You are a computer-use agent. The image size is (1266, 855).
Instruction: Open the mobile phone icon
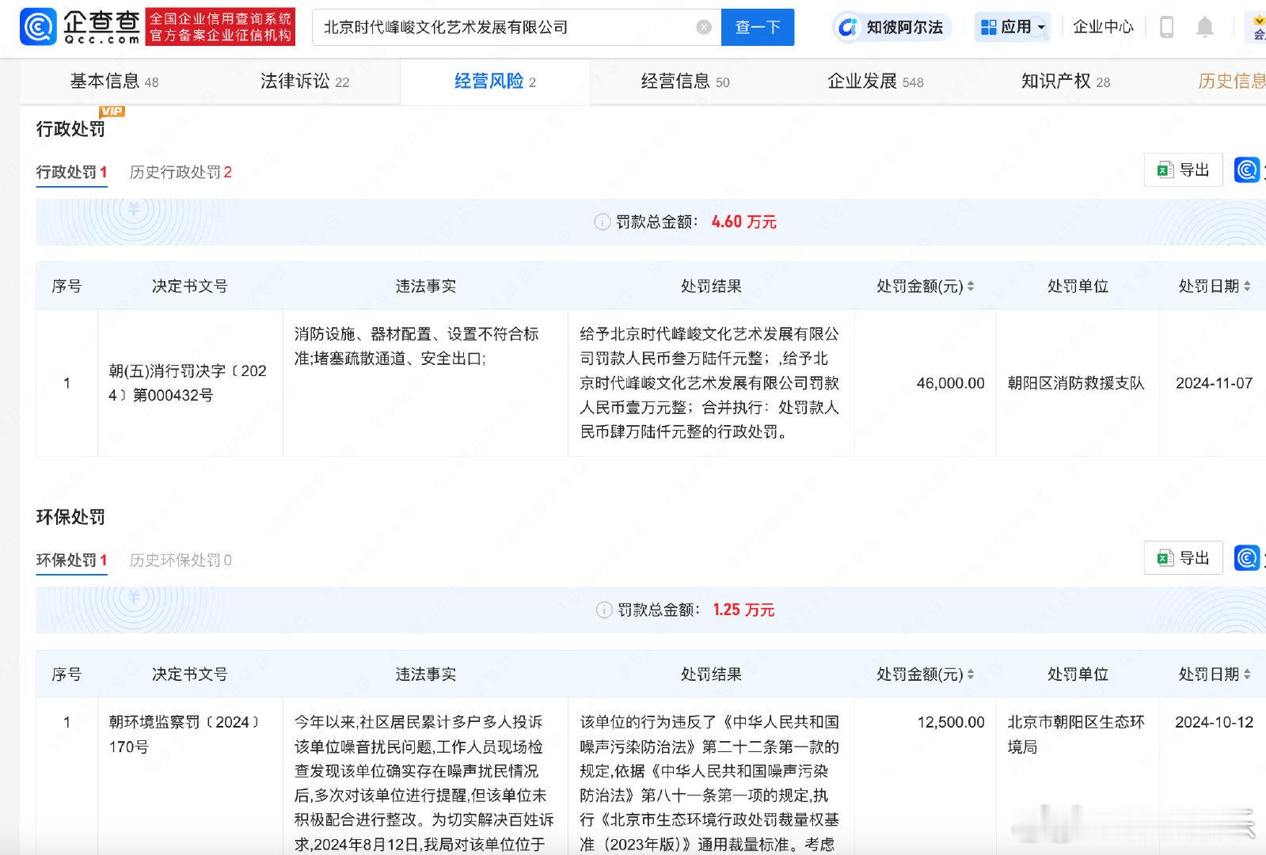tap(1166, 28)
